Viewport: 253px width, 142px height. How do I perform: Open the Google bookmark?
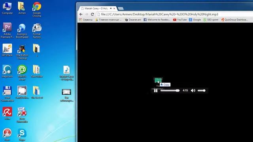point(195,20)
